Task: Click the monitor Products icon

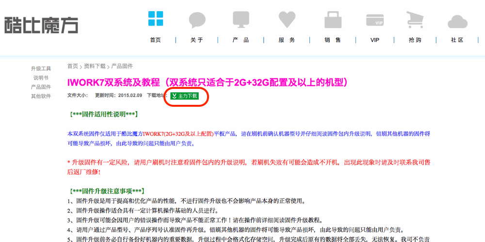Action: point(241,19)
